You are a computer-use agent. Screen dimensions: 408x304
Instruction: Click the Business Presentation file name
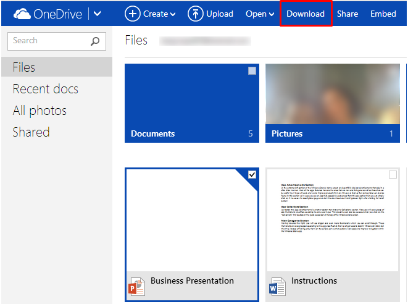[192, 281]
